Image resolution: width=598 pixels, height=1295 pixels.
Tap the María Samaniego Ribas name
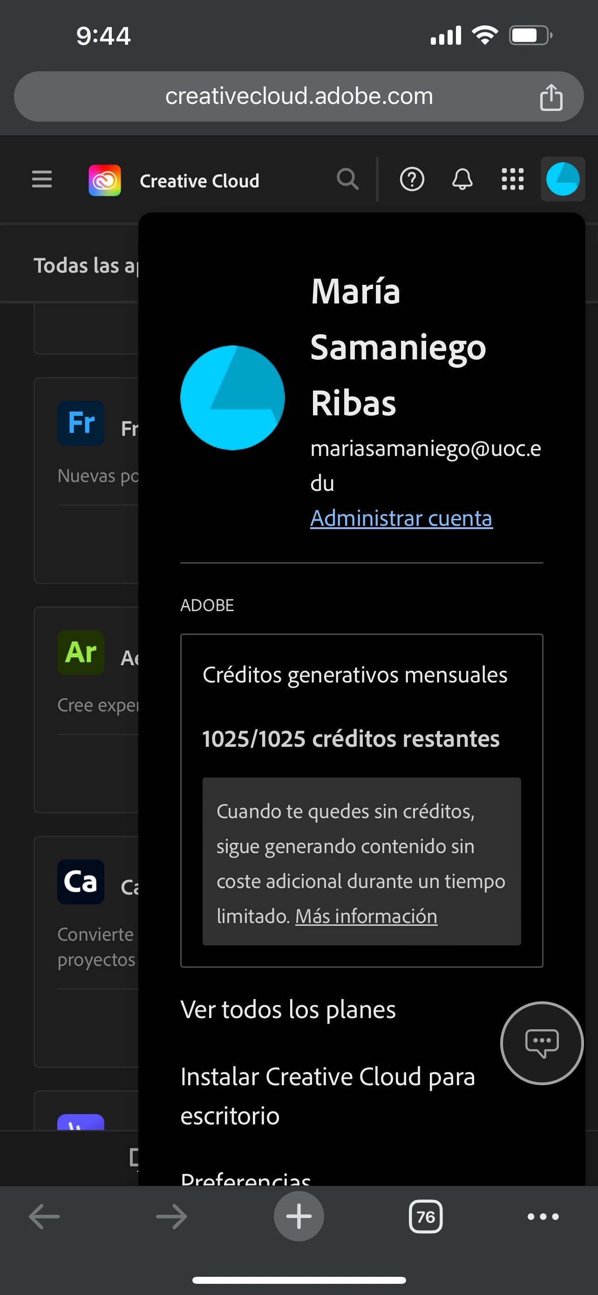pyautogui.click(x=398, y=347)
